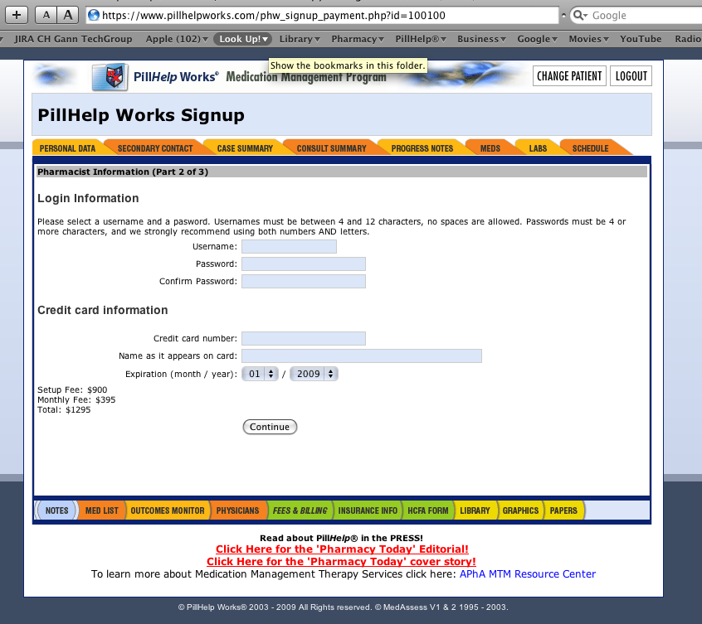Click into the Username field
This screenshot has width=702, height=624.
(x=289, y=246)
